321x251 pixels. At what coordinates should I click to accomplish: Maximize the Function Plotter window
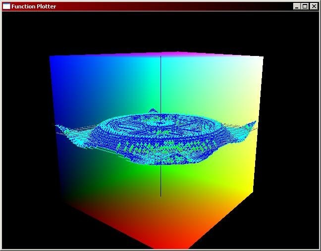coord(305,6)
